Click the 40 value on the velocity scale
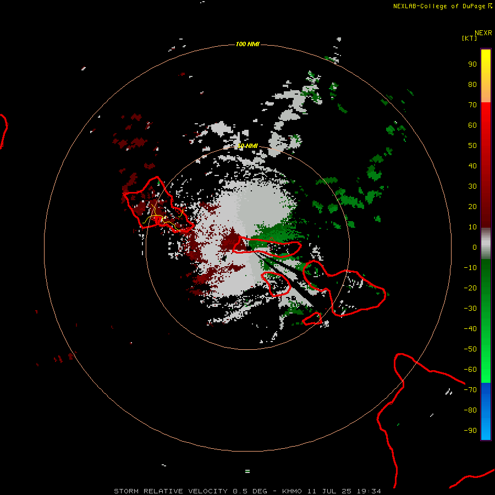The width and height of the screenshot is (495, 495). [x=472, y=166]
